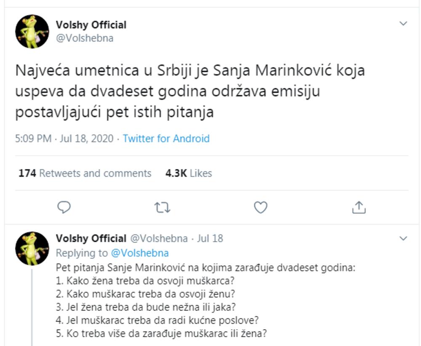421x346 pixels.
Task: Click the main tweet text about Sanja Marinković
Action: (189, 91)
